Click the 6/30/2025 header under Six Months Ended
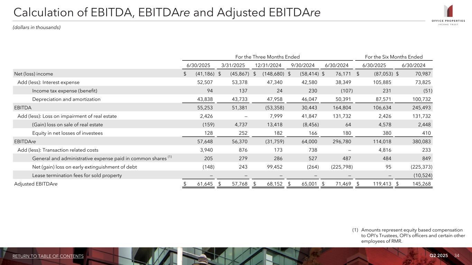This screenshot has height=265, width=472. pos(374,65)
